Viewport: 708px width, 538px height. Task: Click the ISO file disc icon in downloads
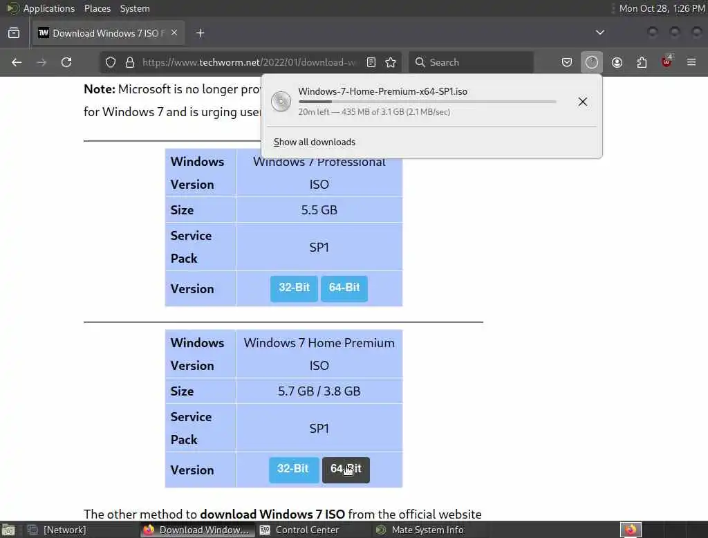(x=281, y=101)
